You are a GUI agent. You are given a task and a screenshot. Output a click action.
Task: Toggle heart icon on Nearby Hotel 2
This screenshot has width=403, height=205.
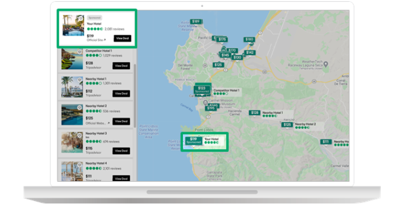[x=80, y=108]
